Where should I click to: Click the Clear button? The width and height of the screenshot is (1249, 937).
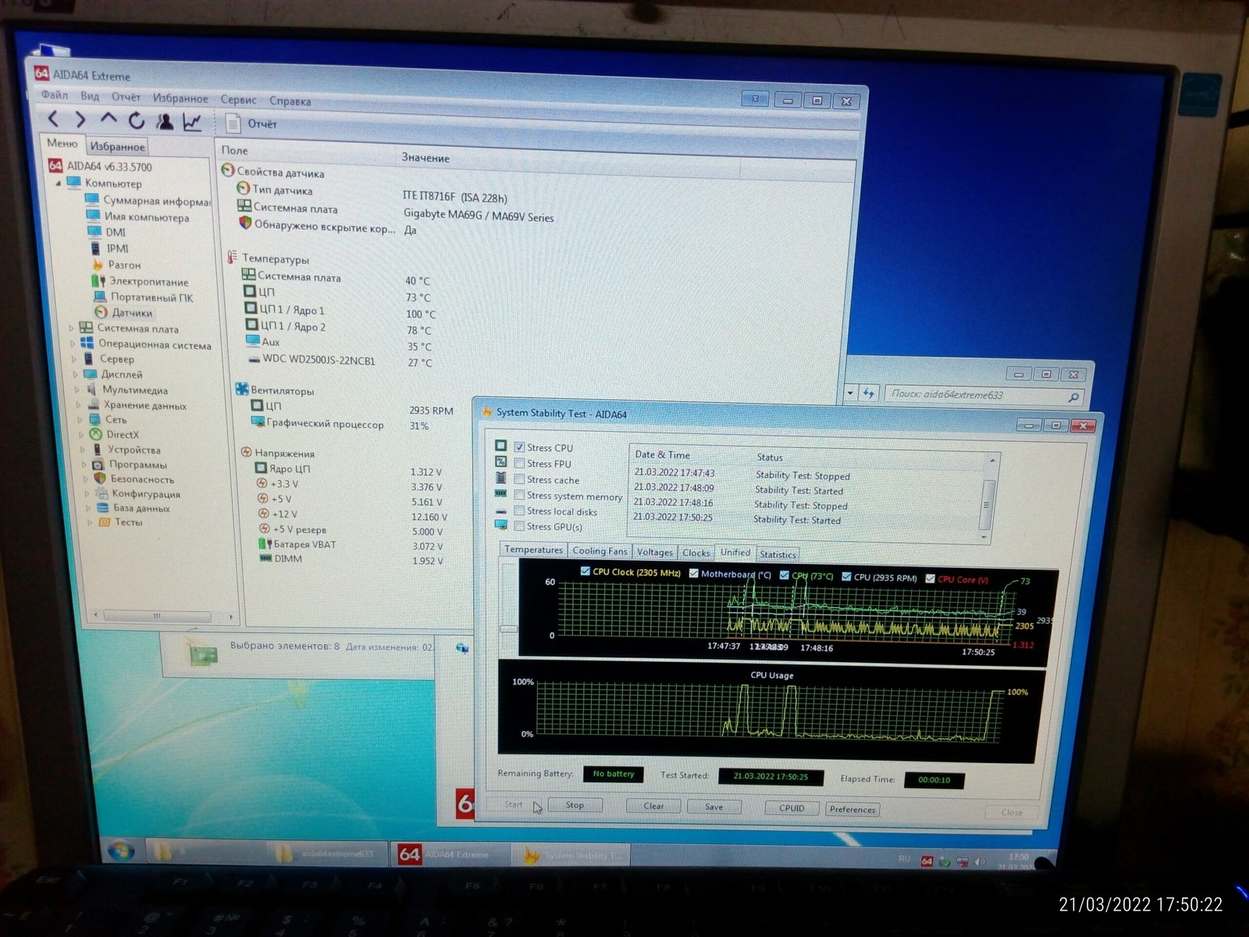653,806
